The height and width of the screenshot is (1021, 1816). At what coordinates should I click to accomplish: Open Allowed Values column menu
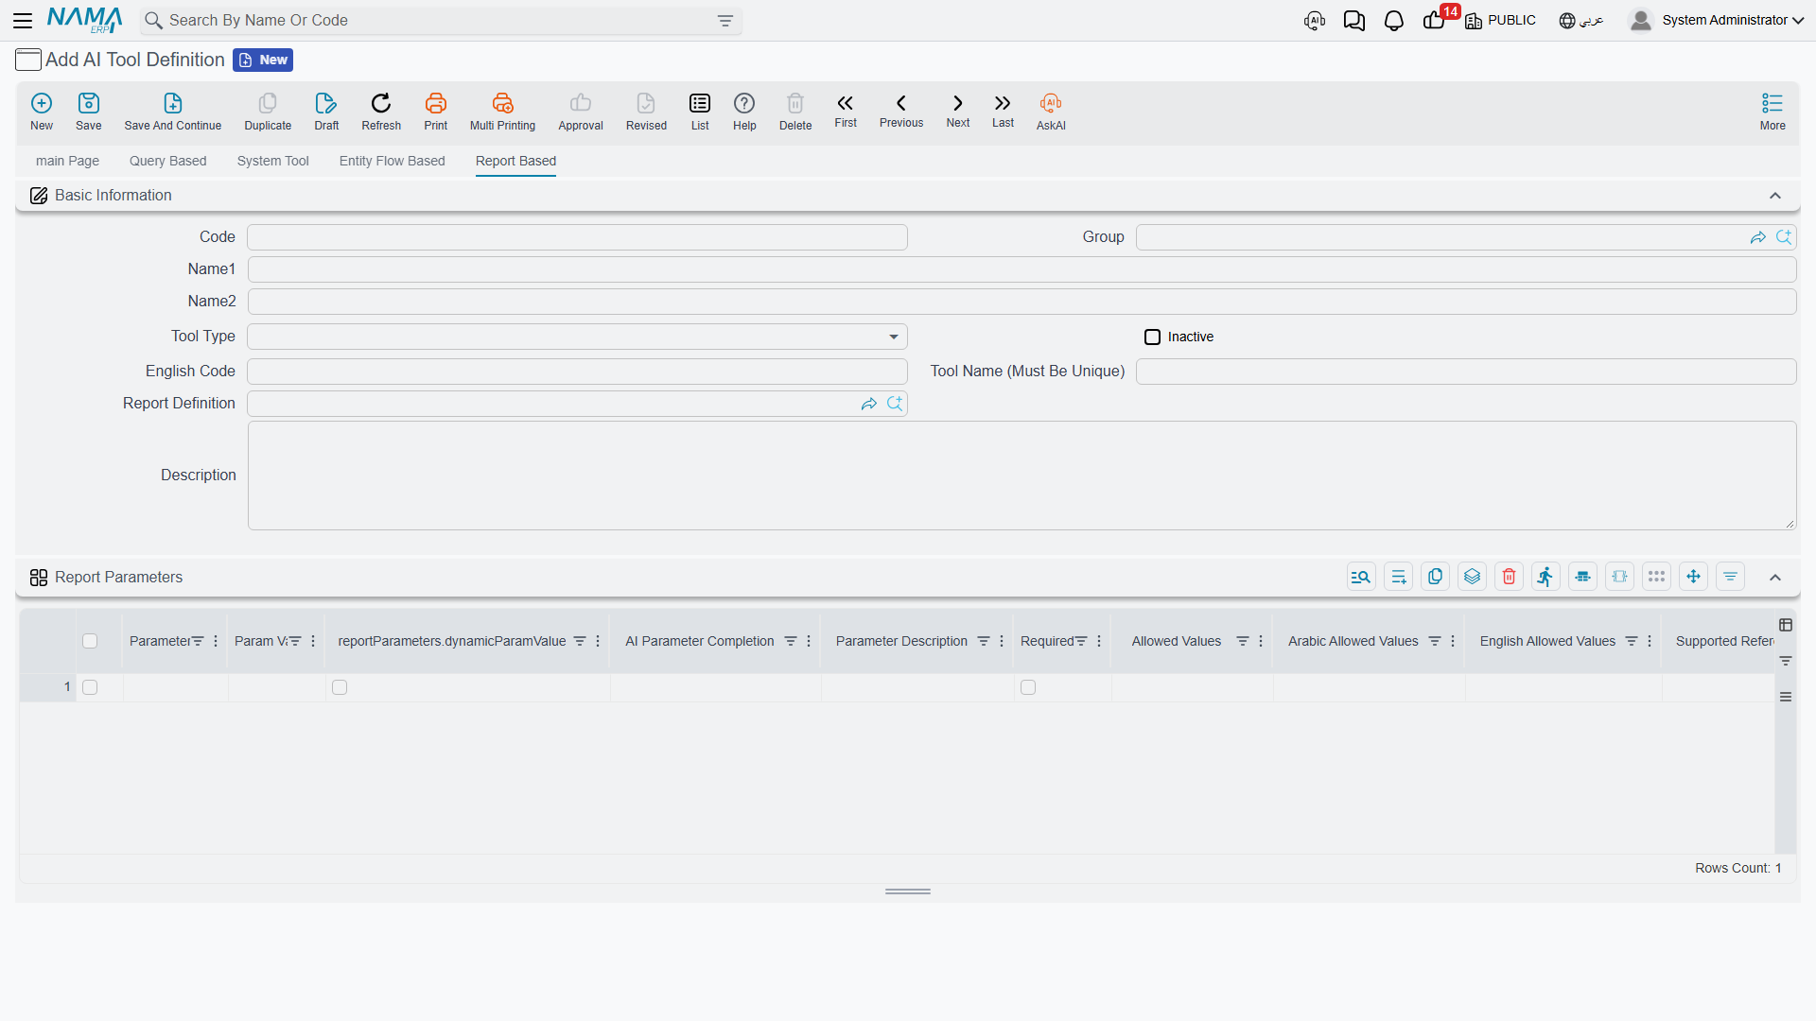click(x=1261, y=641)
